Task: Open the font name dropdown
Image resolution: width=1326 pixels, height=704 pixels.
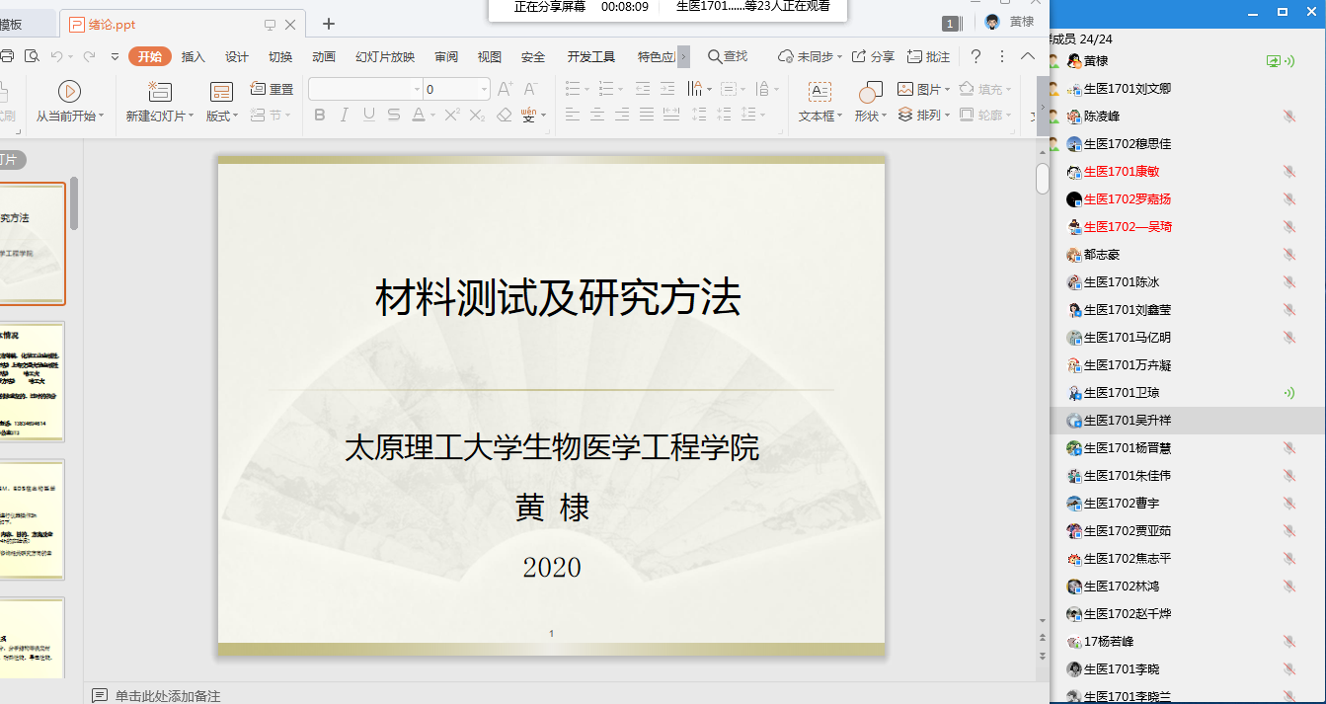Action: click(417, 90)
